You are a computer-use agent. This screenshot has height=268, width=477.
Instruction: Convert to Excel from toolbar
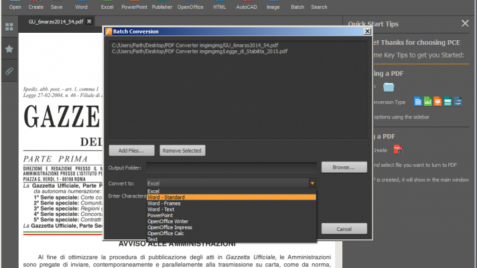(x=107, y=5)
